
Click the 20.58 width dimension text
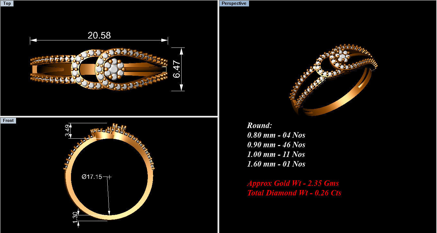click(99, 35)
